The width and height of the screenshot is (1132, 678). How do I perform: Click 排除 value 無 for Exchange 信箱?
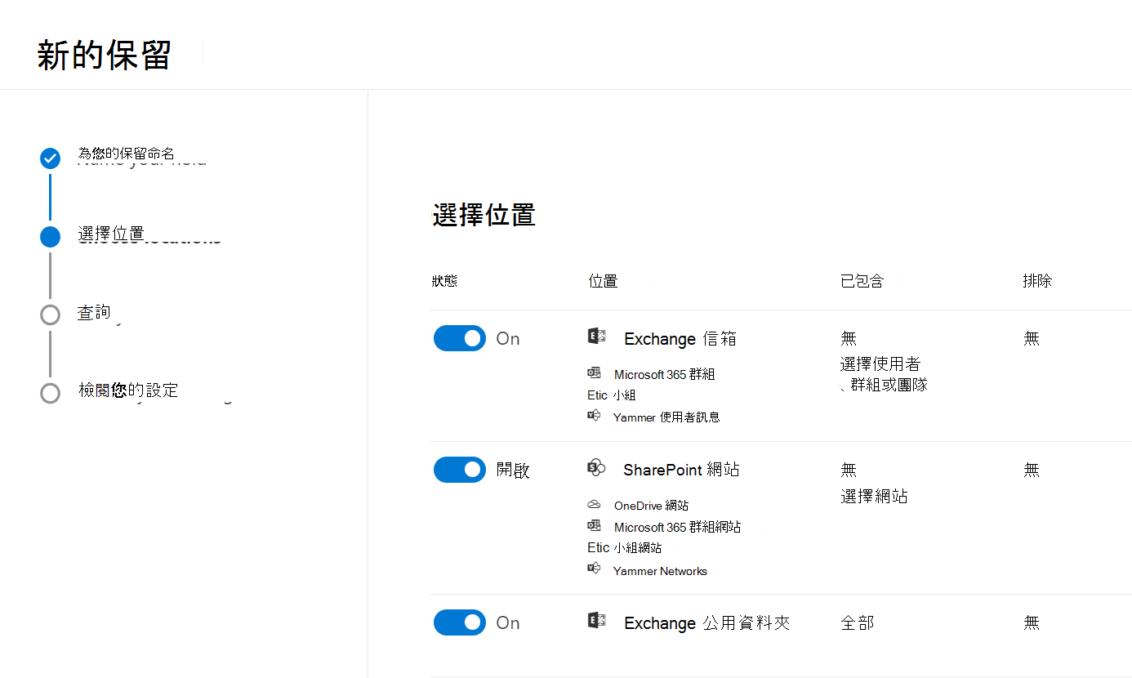(x=1032, y=338)
